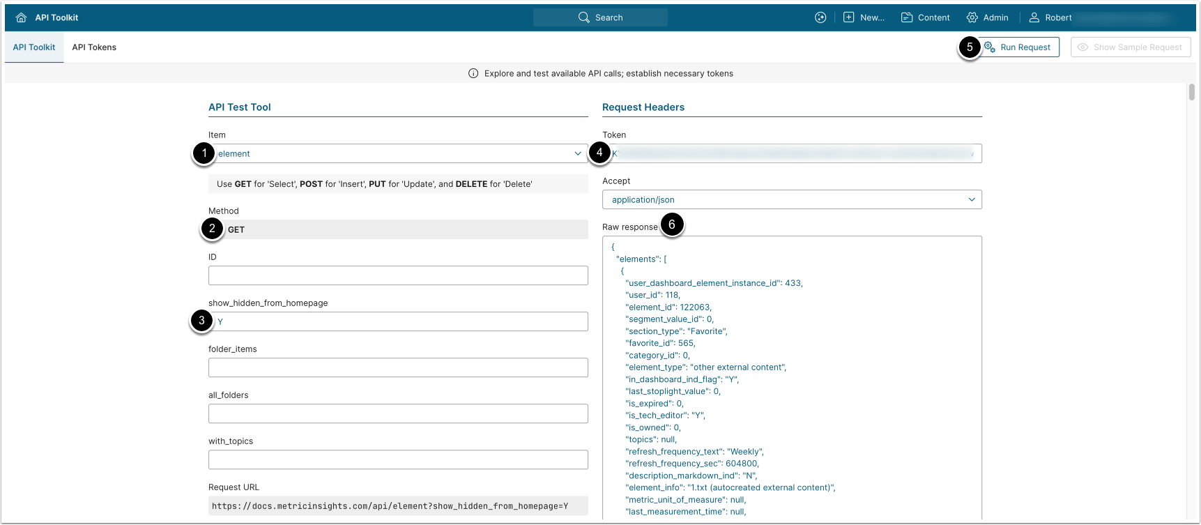Click the Accept dropdown chevron arrow
Screen dimensions: 1201x525
[x=972, y=199]
